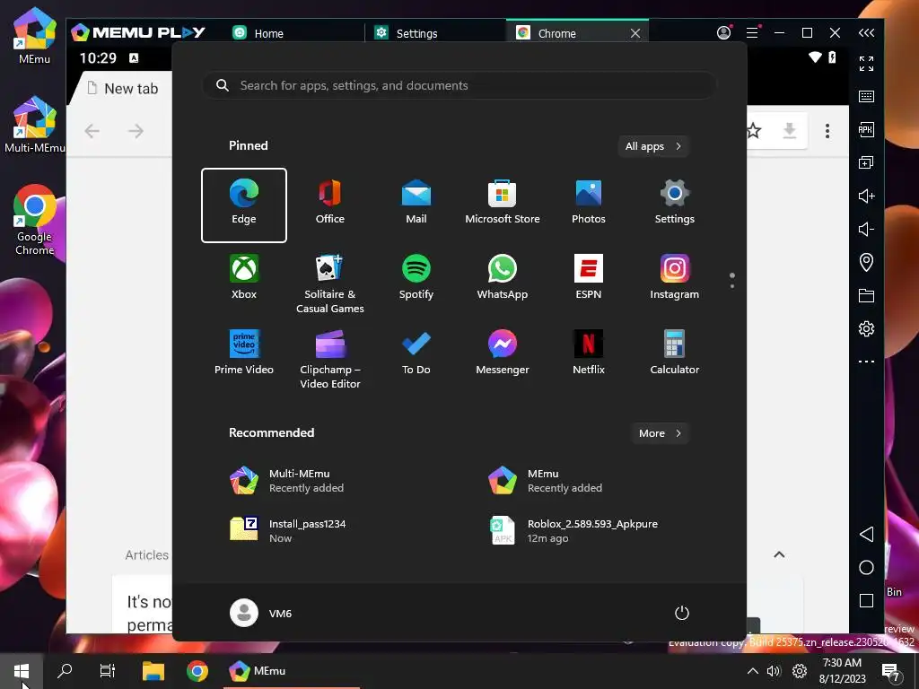This screenshot has width=919, height=689.
Task: Tap Android home button in MEmu
Action: (866, 567)
